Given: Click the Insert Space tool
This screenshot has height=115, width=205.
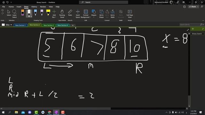Looking at the screenshot, I should tap(78, 14).
